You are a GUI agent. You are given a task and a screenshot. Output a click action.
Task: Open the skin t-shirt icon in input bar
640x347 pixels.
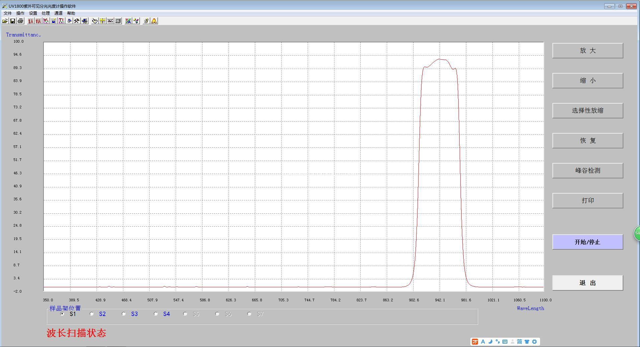point(527,342)
